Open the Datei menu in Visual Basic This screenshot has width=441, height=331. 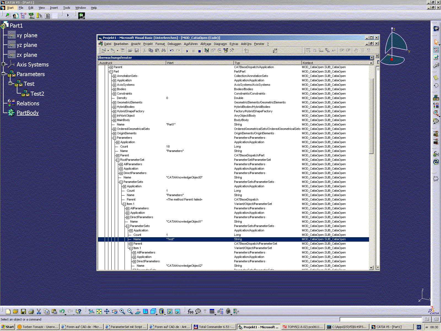click(107, 44)
